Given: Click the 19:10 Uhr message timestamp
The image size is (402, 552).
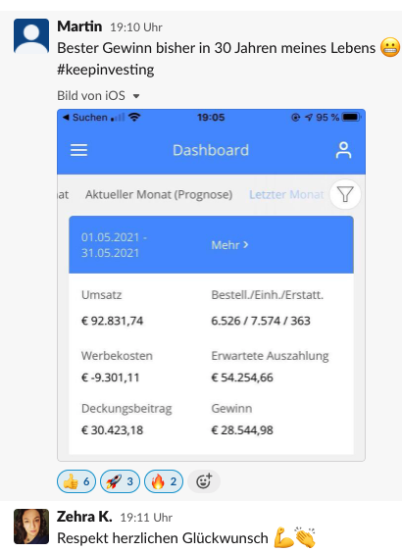Looking at the screenshot, I should 136,27.
